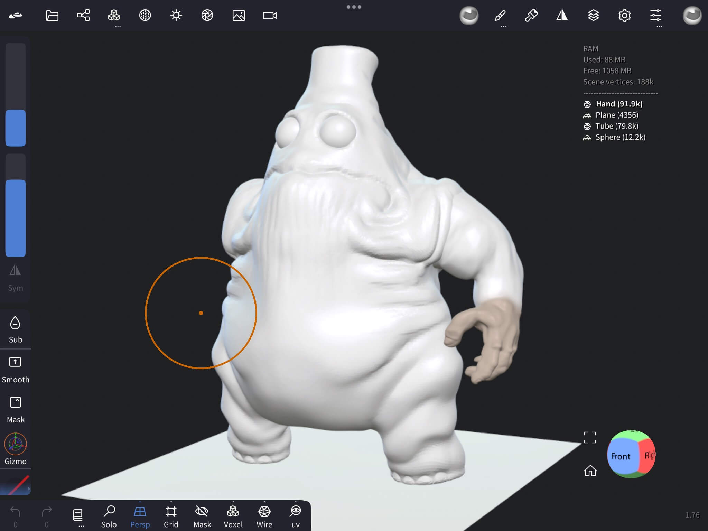The image size is (708, 531).
Task: Open the Camera menu
Action: (270, 16)
